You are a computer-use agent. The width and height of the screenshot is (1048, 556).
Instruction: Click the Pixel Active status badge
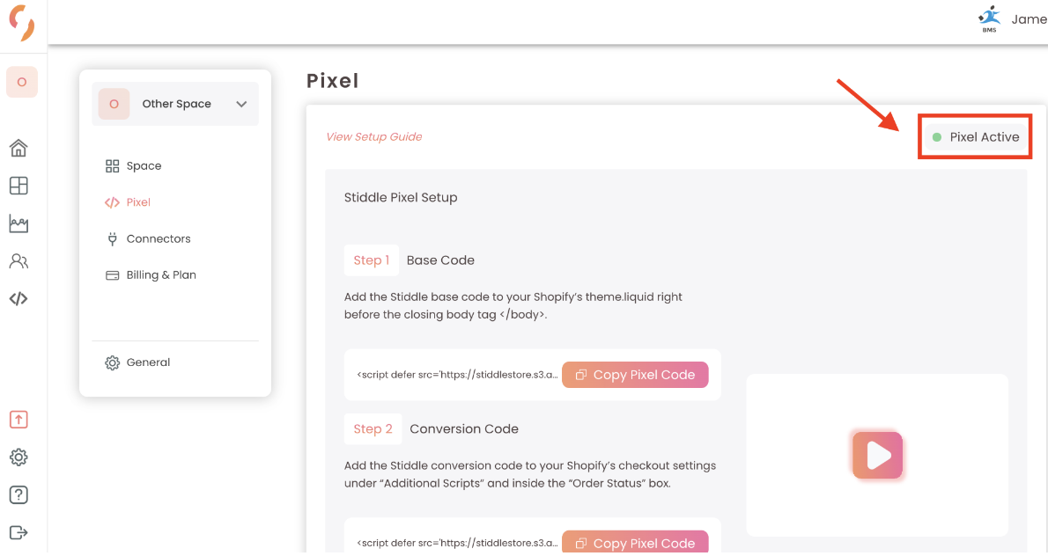[976, 137]
